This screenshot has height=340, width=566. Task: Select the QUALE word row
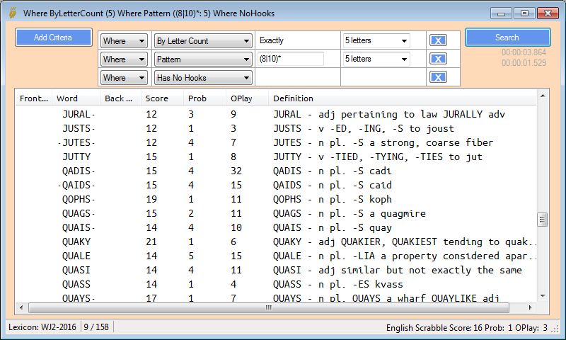pos(276,256)
